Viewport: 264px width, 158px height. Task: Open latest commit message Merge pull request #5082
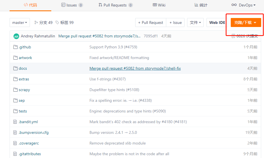click(x=99, y=36)
